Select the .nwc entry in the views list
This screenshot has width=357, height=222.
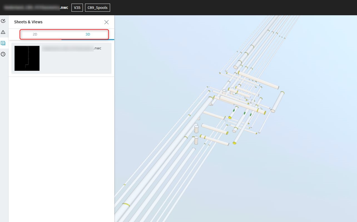pos(71,48)
